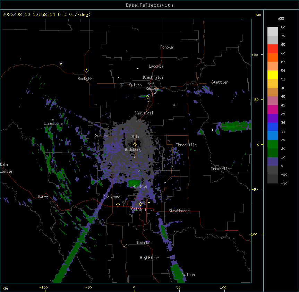The width and height of the screenshot is (299, 292).
Task: Click the Base_Reflectivity title
Action: tap(149, 5)
